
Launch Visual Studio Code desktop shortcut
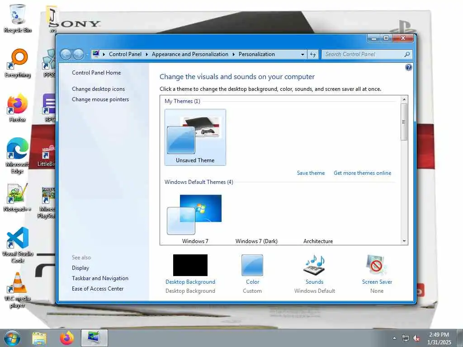18,245
